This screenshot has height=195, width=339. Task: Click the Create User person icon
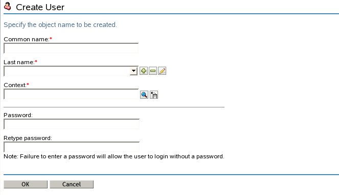point(8,6)
